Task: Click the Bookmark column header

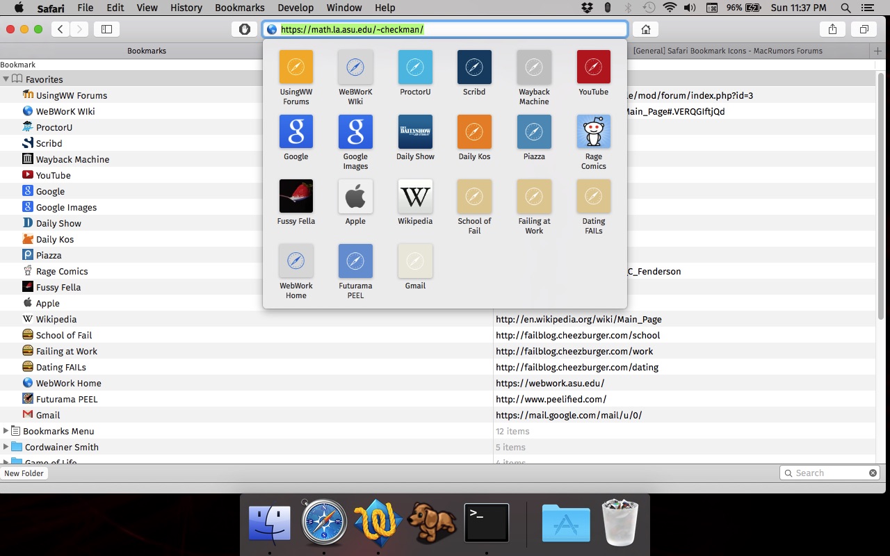Action: click(18, 65)
